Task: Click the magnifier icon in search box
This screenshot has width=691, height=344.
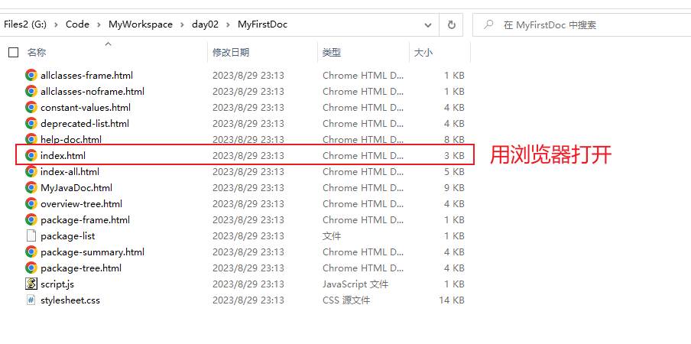Action: click(488, 24)
